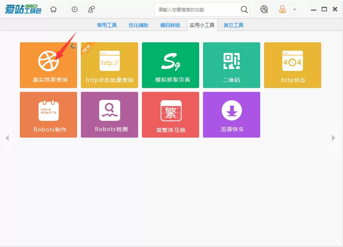
Task: Switch to the 常用工具 tab
Action: (x=107, y=25)
